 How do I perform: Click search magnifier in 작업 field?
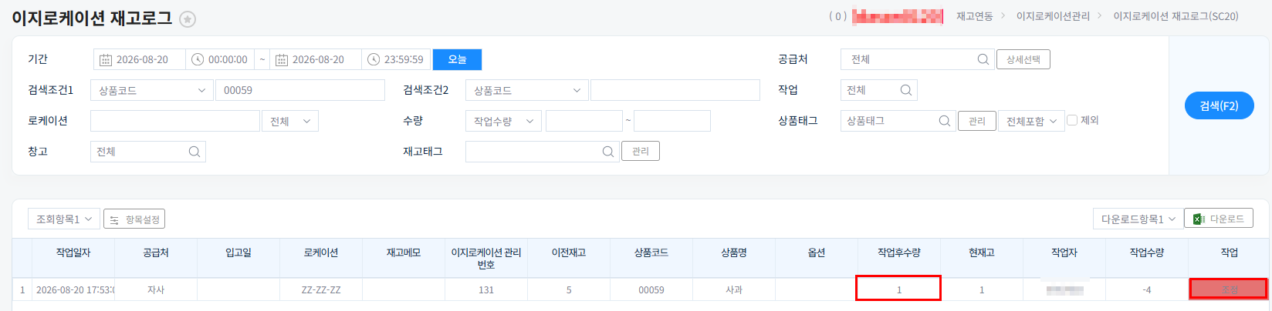point(906,90)
